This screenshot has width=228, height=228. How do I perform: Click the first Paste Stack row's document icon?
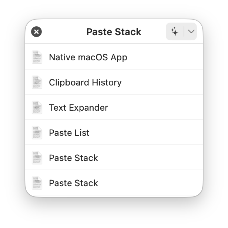[37, 158]
